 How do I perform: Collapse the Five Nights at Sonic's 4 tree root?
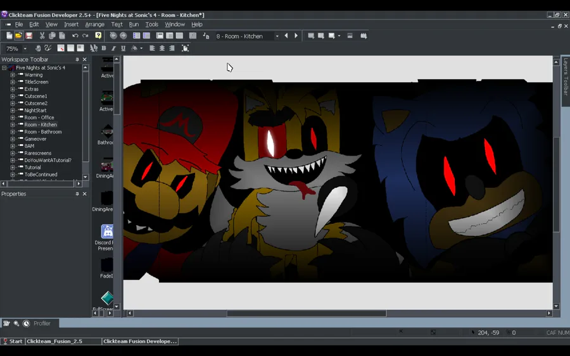coord(4,68)
